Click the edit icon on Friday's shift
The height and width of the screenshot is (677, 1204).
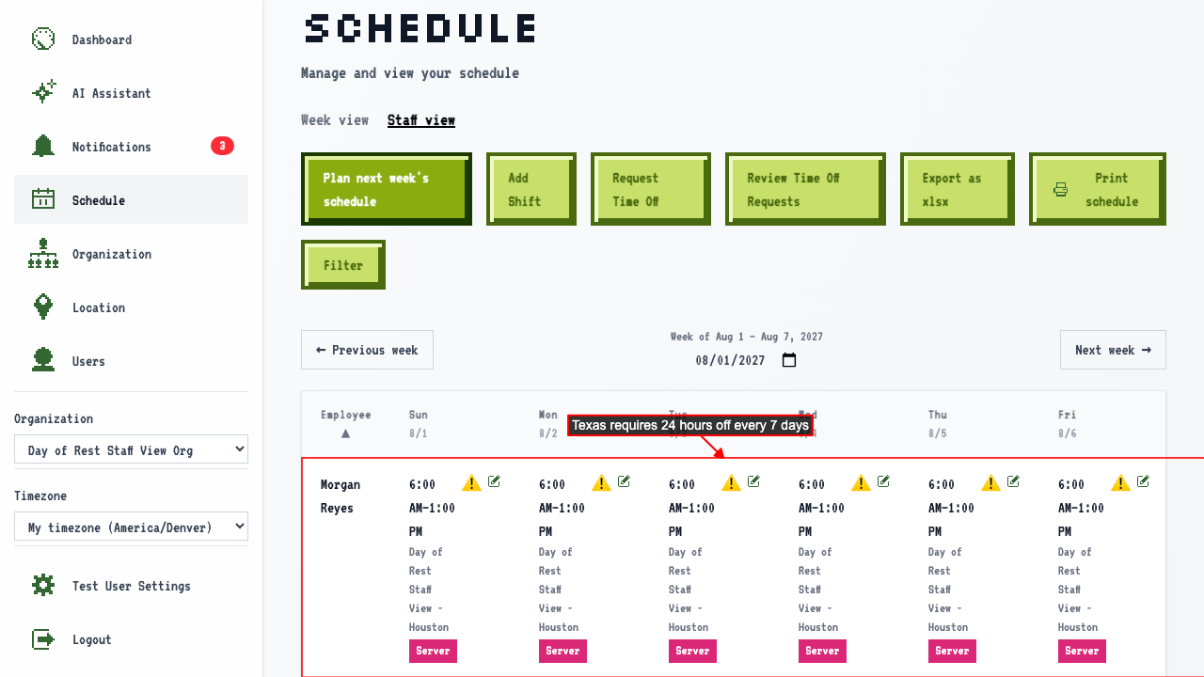(1144, 481)
